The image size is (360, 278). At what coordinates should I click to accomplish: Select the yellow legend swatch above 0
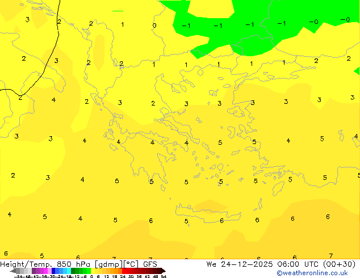[93, 271]
